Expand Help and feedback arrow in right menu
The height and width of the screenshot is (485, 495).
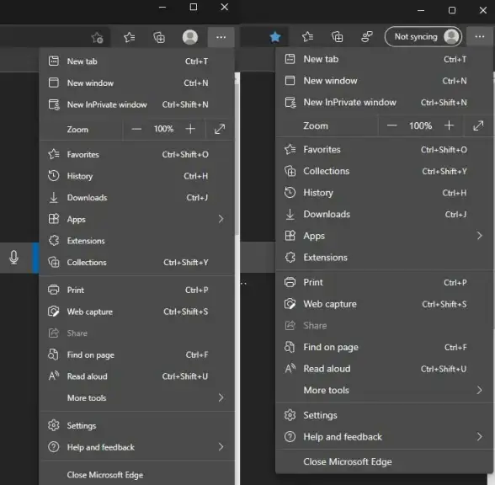480,437
